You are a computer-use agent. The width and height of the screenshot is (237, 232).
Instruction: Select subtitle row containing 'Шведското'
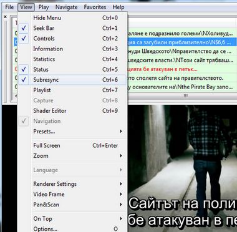pyautogui.click(x=181, y=51)
